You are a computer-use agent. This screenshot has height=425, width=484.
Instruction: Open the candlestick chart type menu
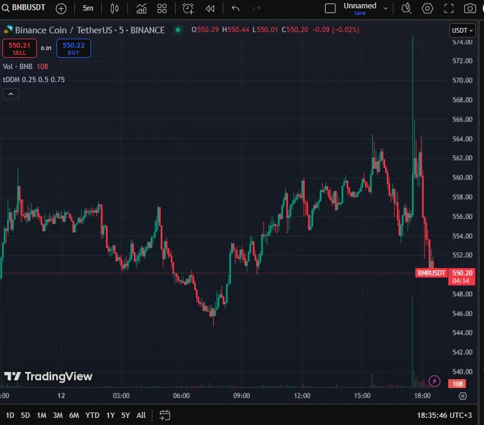[x=114, y=8]
